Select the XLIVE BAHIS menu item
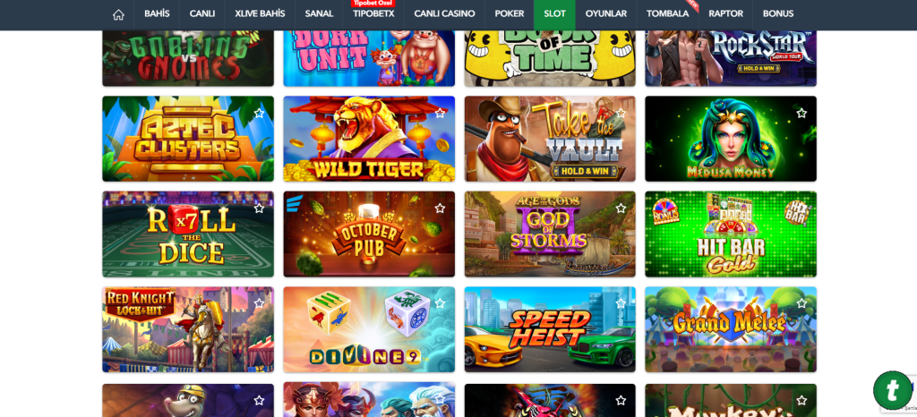 pos(260,14)
